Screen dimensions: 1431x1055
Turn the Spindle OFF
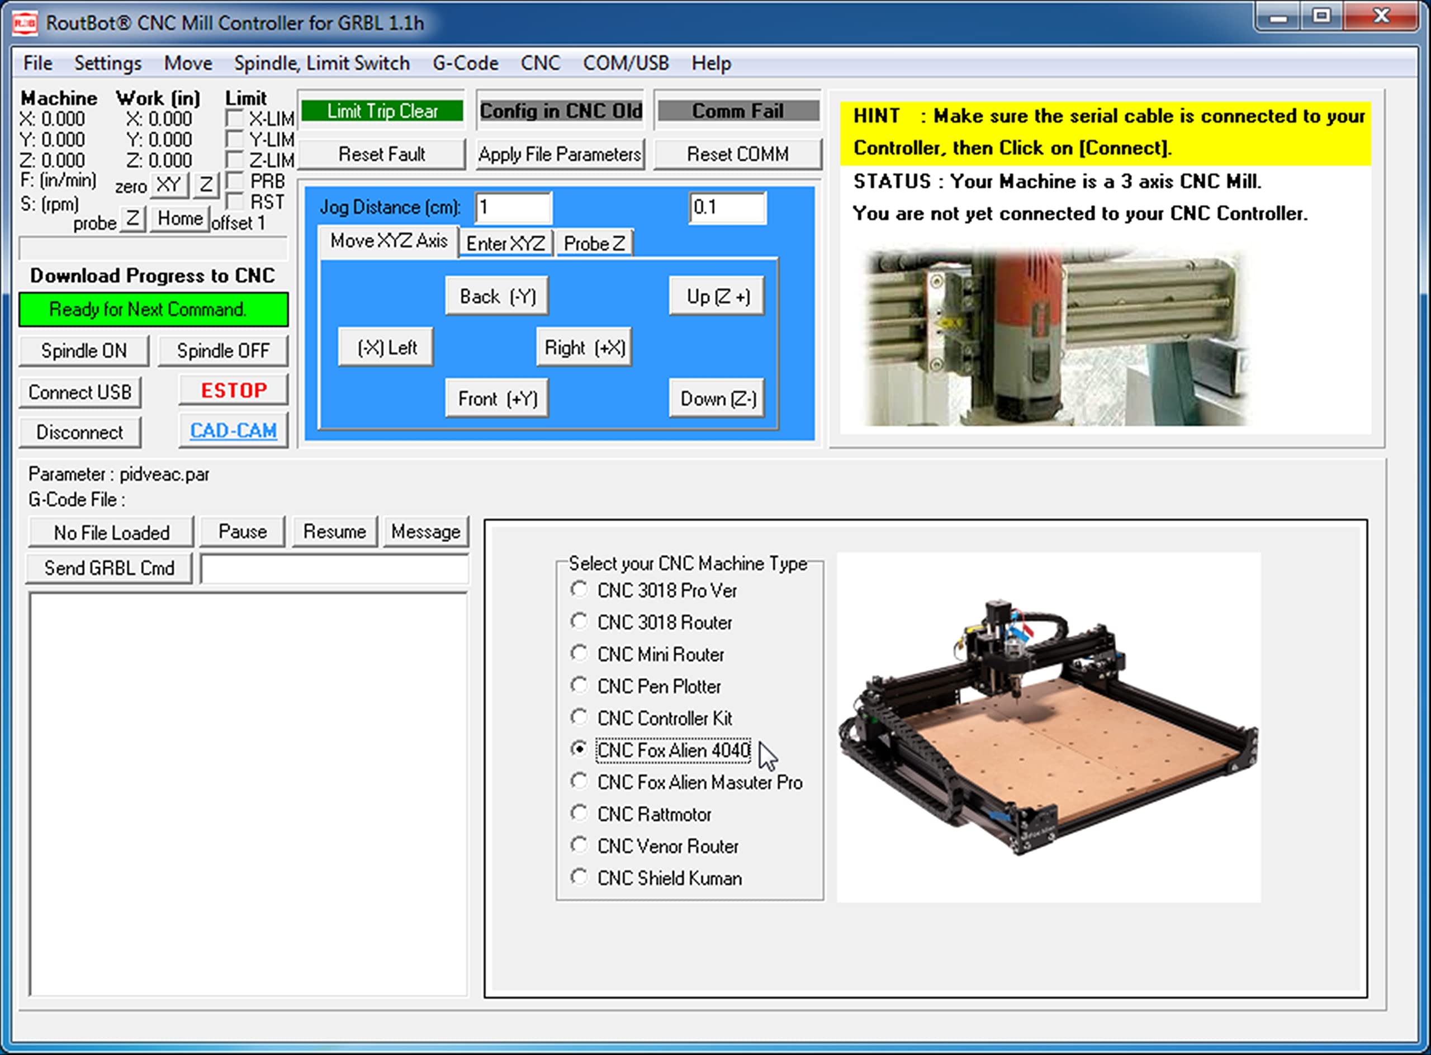(223, 350)
